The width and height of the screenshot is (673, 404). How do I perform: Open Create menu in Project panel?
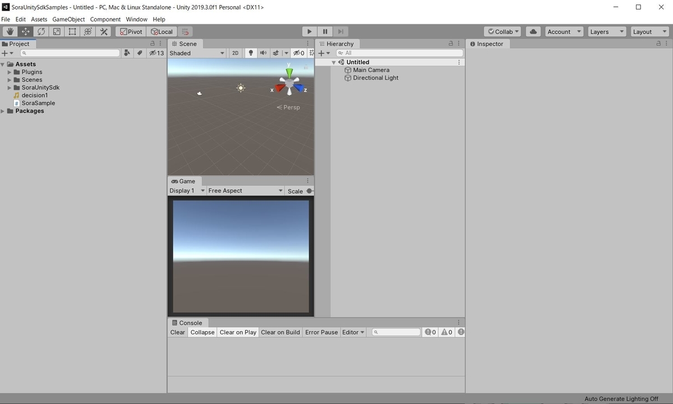pyautogui.click(x=7, y=53)
